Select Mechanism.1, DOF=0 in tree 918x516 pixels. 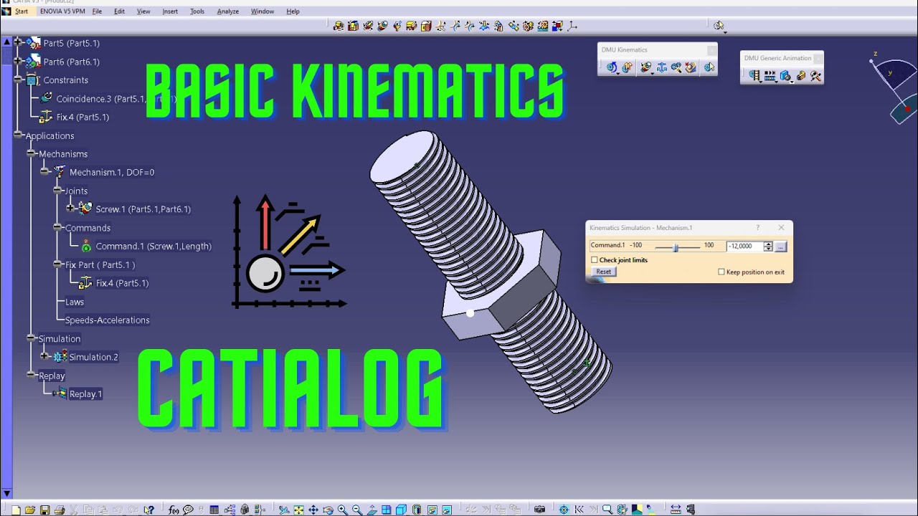coord(112,173)
